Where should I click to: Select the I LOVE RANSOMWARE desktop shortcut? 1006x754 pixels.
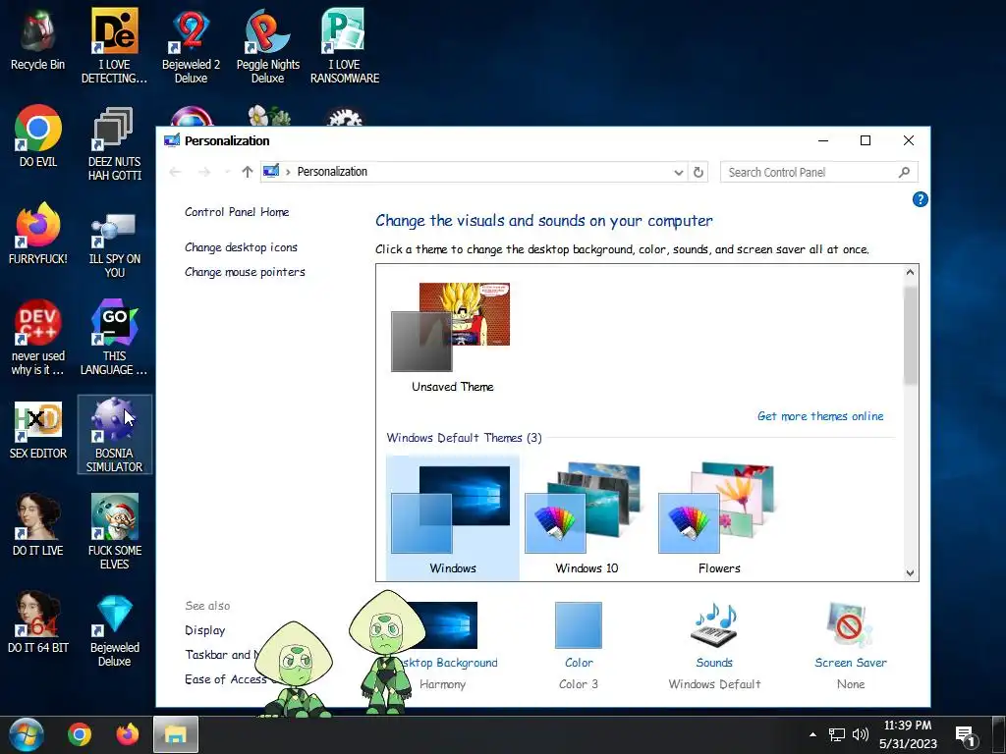(x=345, y=45)
